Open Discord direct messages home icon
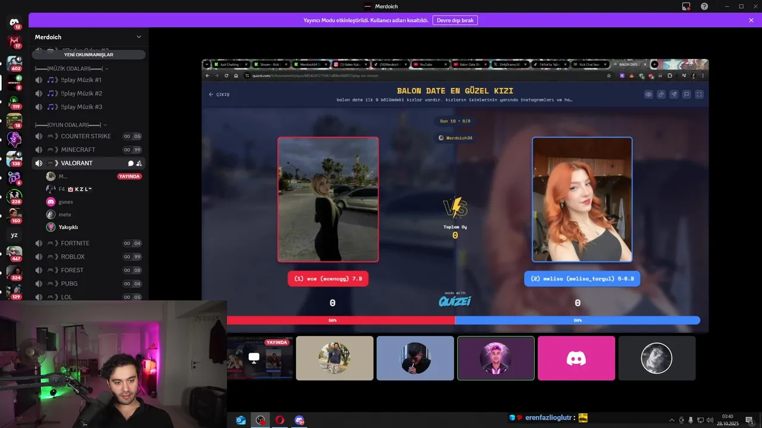Screen dimensions: 762x428 [14, 23]
